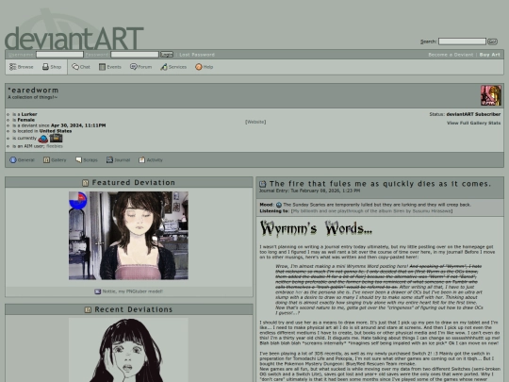Open the recent deviation ink drawing
The width and height of the screenshot is (509, 382).
tap(128, 350)
